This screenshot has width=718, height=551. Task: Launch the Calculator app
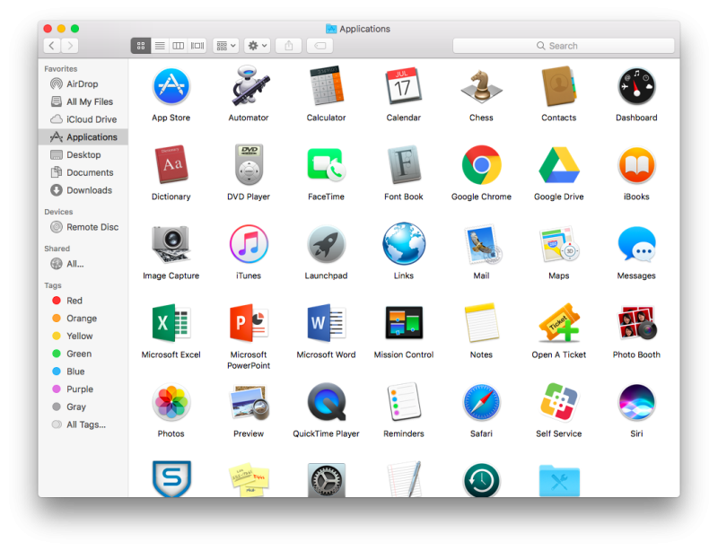[326, 87]
